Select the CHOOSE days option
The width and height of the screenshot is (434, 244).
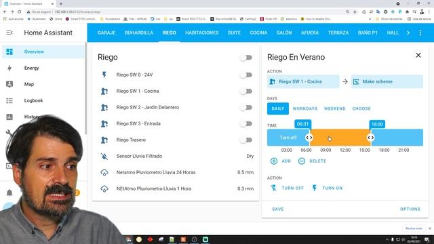click(361, 108)
